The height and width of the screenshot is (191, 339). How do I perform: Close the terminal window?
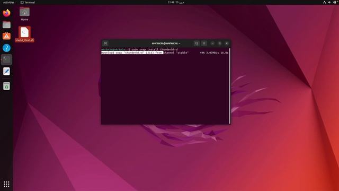click(x=227, y=44)
